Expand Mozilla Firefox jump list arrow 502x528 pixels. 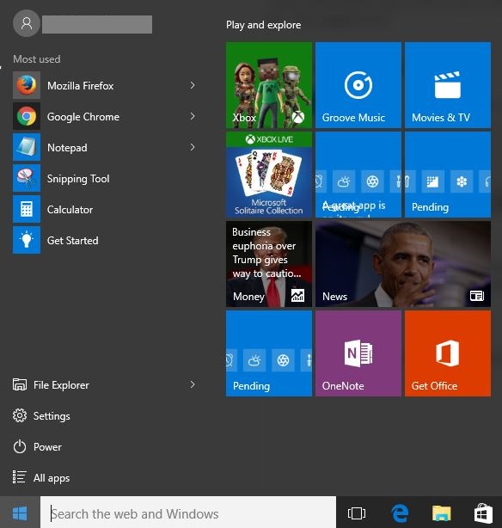193,85
